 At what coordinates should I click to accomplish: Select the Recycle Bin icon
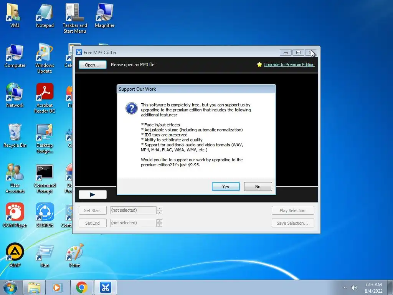point(15,136)
